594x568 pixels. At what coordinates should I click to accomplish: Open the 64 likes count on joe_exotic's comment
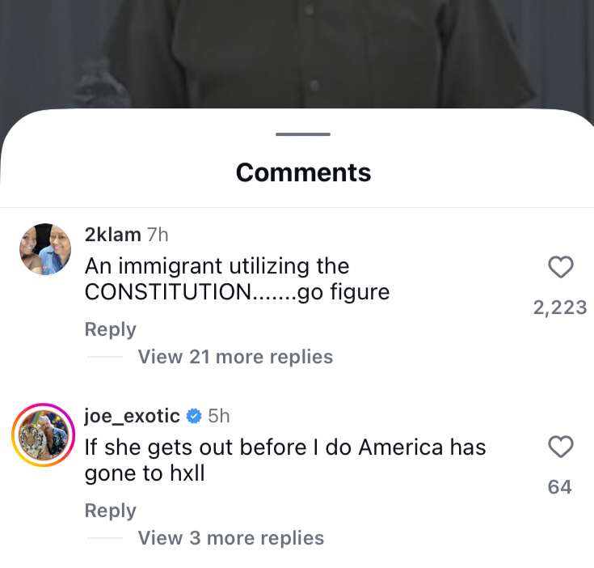[559, 487]
